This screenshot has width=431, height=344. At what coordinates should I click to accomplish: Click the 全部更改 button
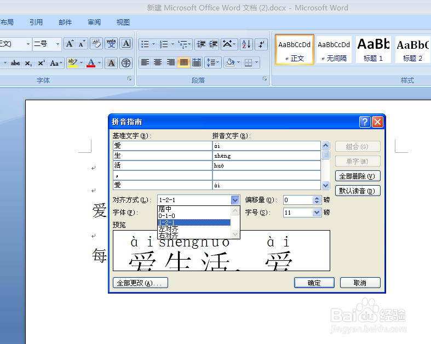coord(140,283)
